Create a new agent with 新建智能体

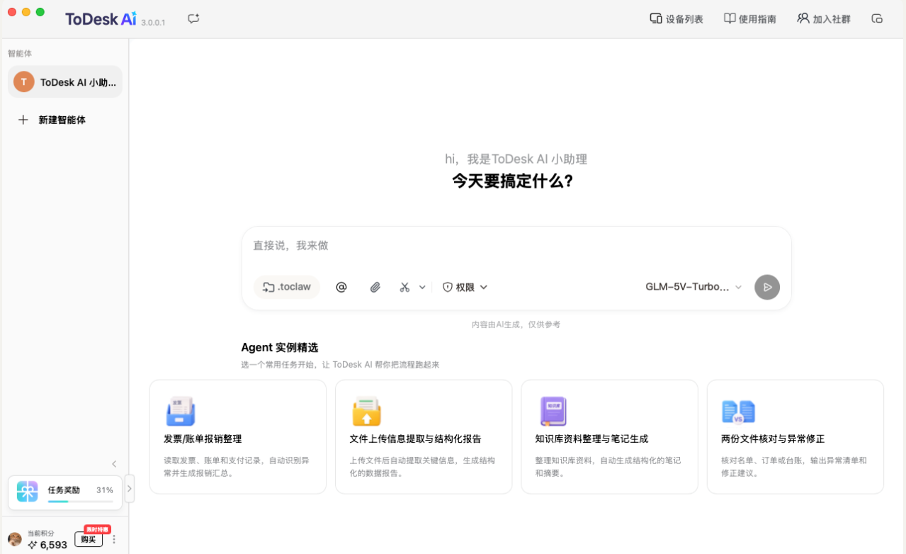(x=52, y=120)
